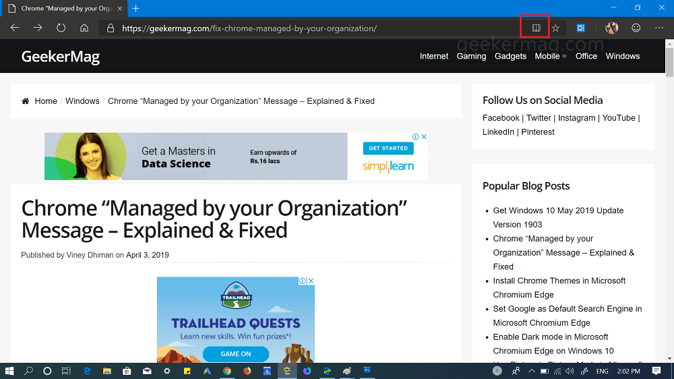
Task: Click author link Viney Dhiman
Action: pos(90,255)
